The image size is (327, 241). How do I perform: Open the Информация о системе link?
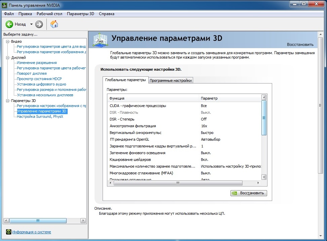(32, 232)
